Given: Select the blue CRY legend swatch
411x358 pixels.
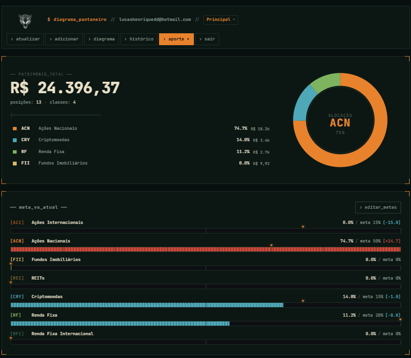Looking at the screenshot, I should pyautogui.click(x=15, y=140).
